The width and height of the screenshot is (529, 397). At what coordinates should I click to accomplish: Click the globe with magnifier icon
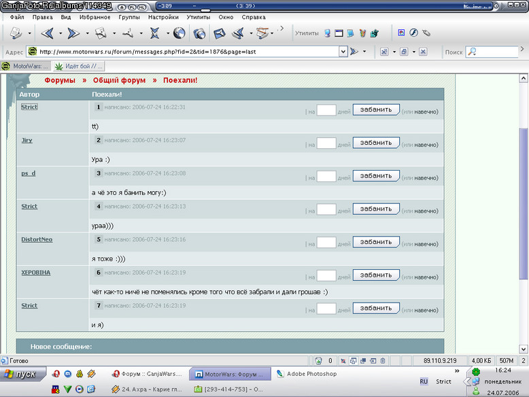[x=199, y=33]
